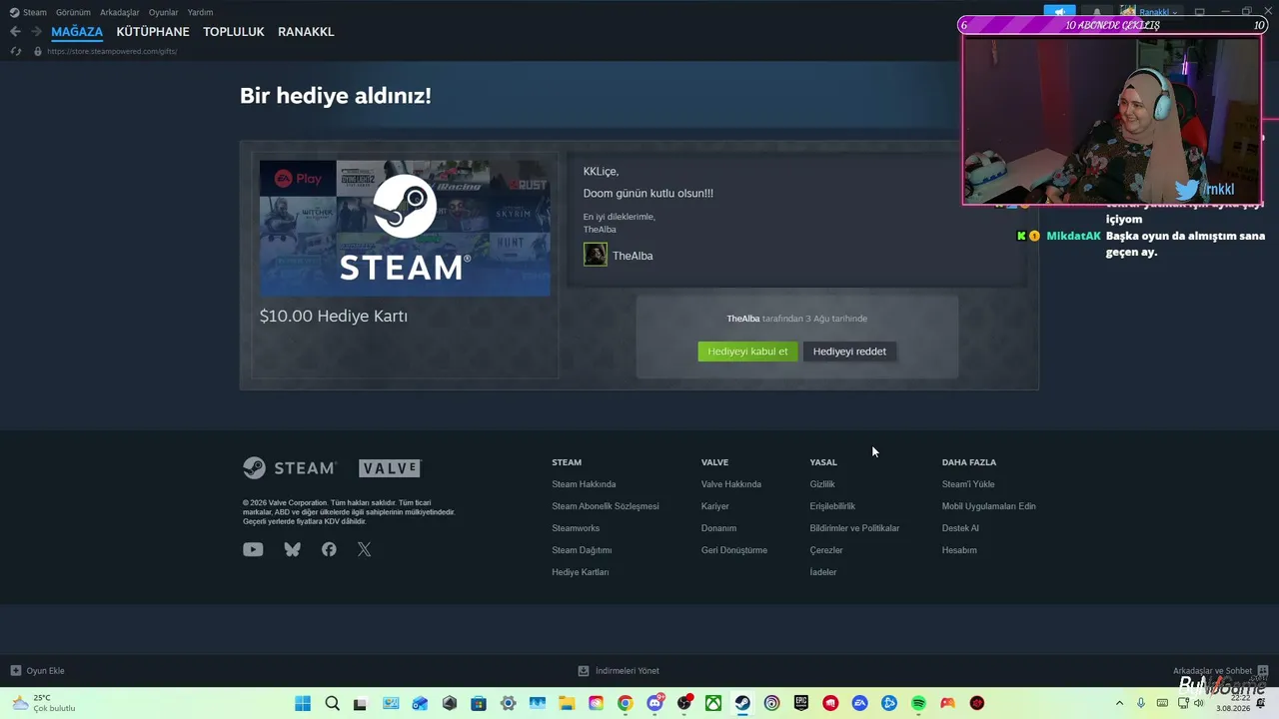1279x719 pixels.
Task: Open Bildirimler ve Politikalar link
Action: pyautogui.click(x=854, y=528)
